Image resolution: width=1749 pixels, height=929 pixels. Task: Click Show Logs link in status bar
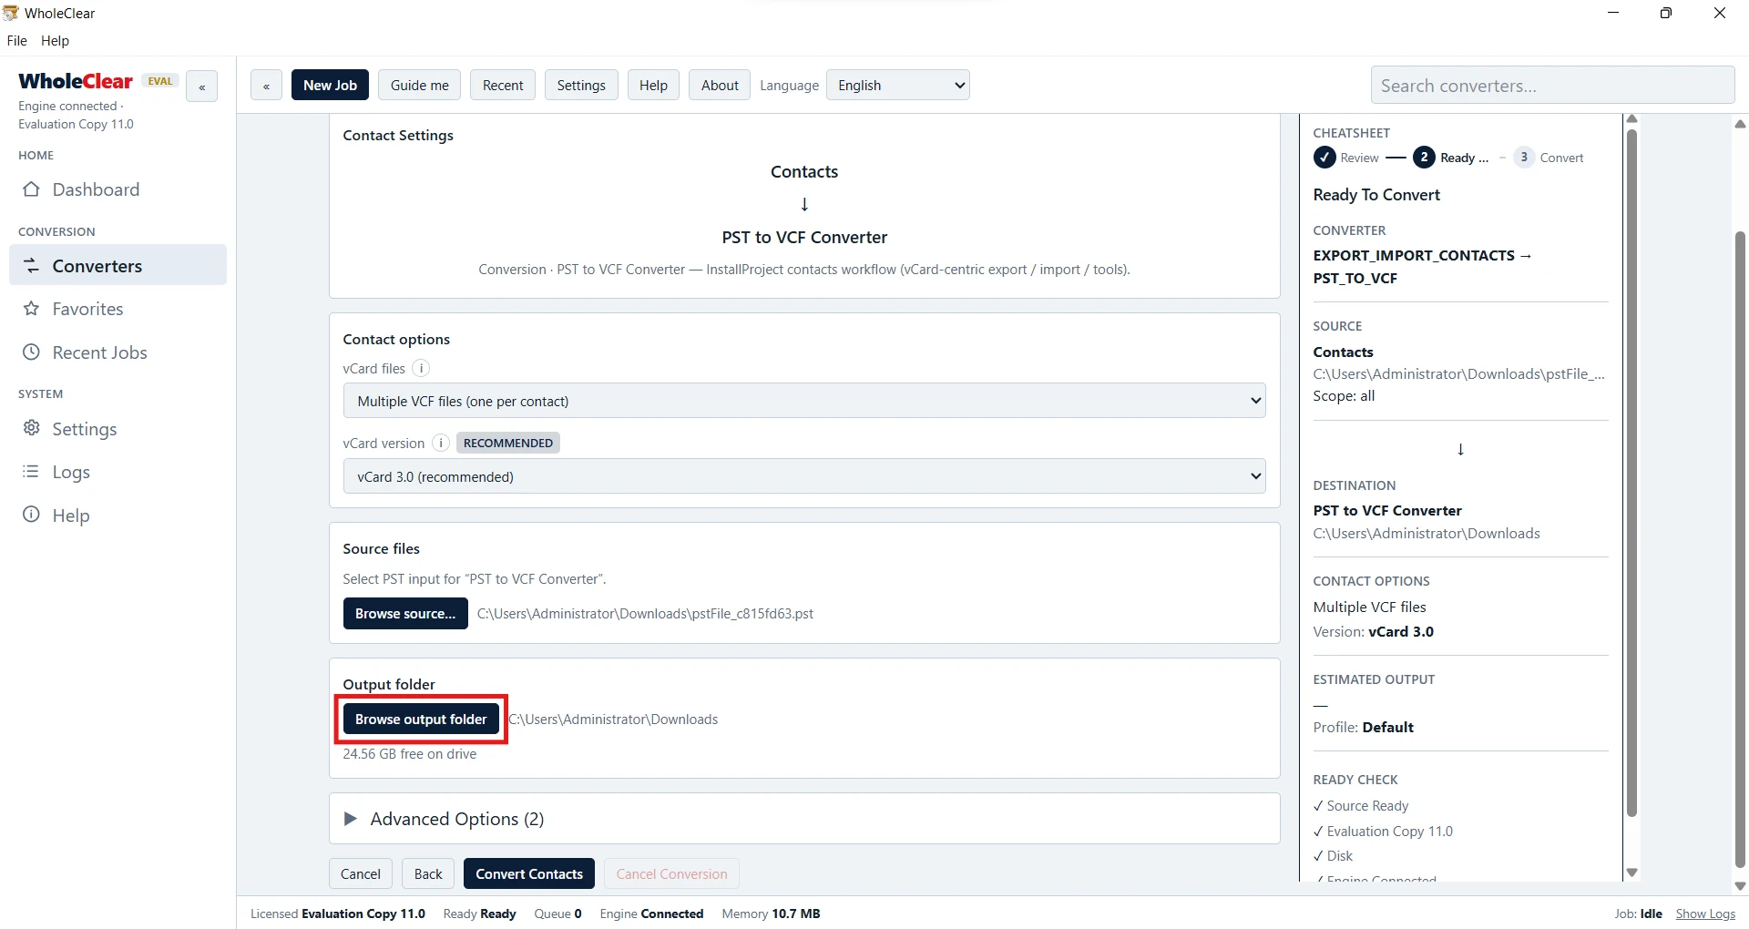1705,914
